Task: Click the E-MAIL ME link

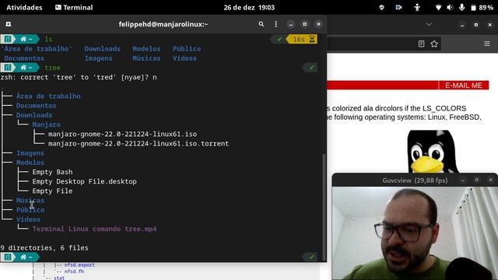Action: pyautogui.click(x=464, y=86)
